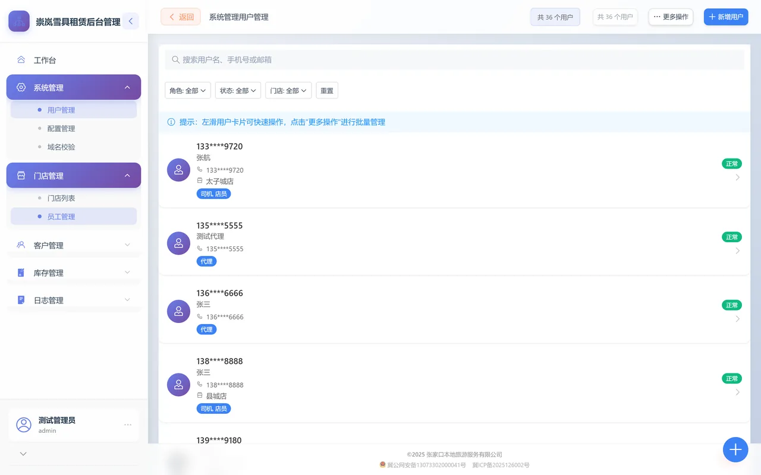Expand the chevron below the 测试管理员 card

23,454
